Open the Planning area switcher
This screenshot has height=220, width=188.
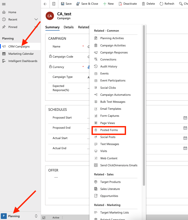20,216
